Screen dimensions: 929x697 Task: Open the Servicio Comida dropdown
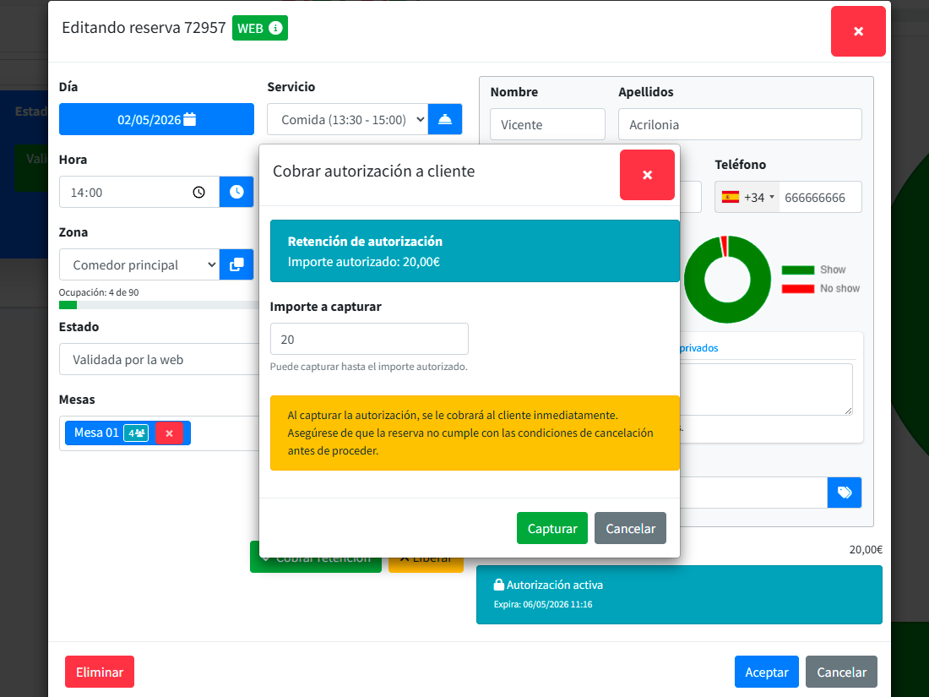[x=348, y=119]
